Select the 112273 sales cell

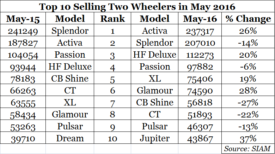[x=200, y=54]
